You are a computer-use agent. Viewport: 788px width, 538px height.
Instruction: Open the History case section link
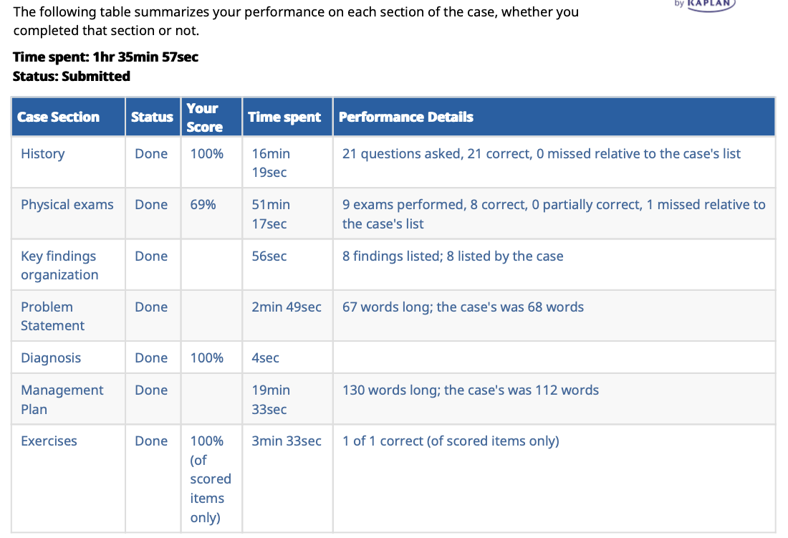coord(43,154)
